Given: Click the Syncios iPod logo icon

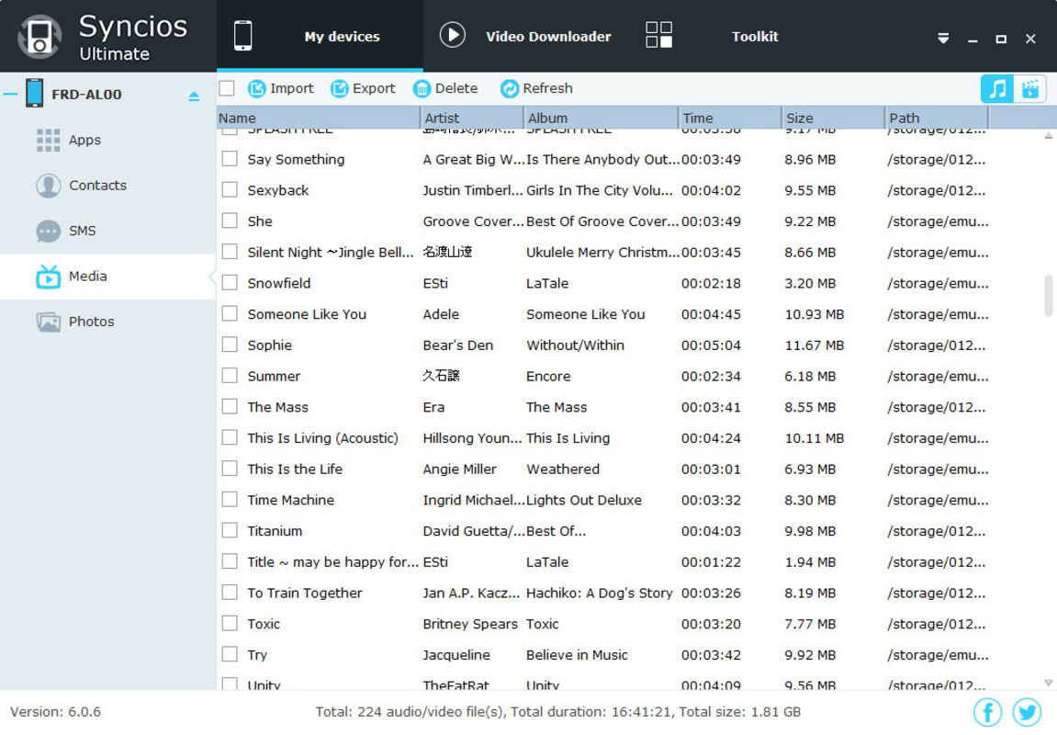Looking at the screenshot, I should [39, 37].
